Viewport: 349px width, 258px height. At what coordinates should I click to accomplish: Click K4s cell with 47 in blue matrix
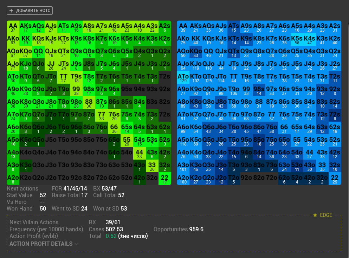[x=310, y=39]
